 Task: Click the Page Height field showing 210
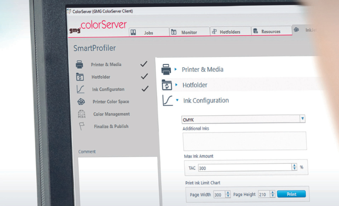tap(264, 194)
